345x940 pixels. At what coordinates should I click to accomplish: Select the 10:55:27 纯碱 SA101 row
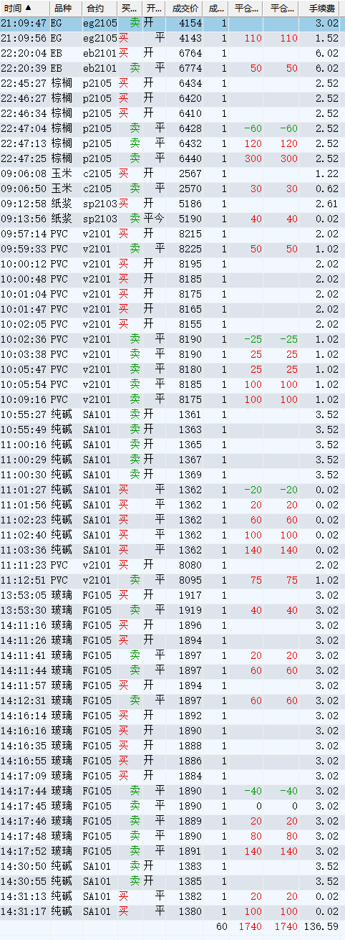click(x=172, y=414)
